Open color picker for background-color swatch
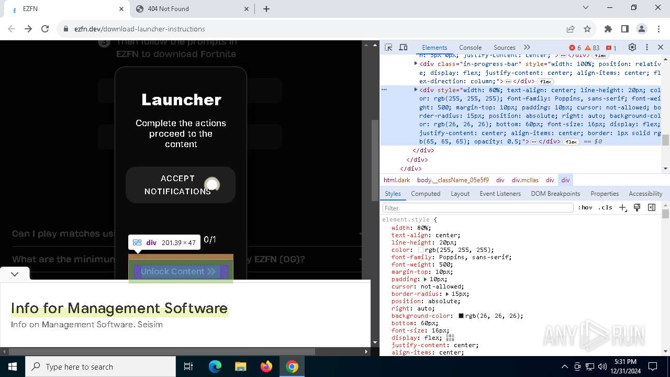The image size is (670, 377). (x=461, y=316)
